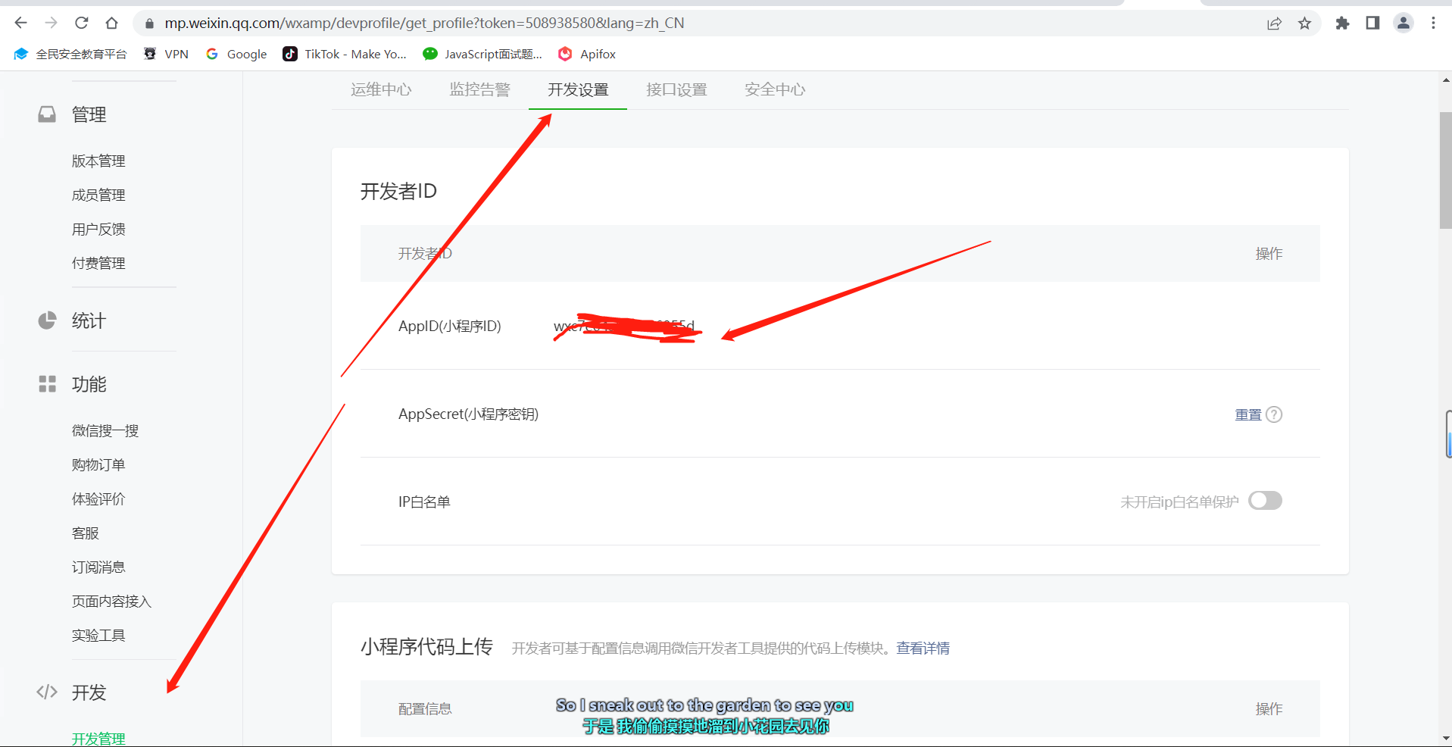Open 付费管理 in the sidebar

tap(98, 263)
